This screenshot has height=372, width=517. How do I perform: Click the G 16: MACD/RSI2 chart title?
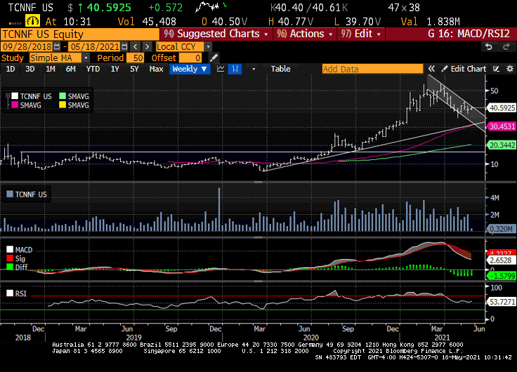(469, 34)
